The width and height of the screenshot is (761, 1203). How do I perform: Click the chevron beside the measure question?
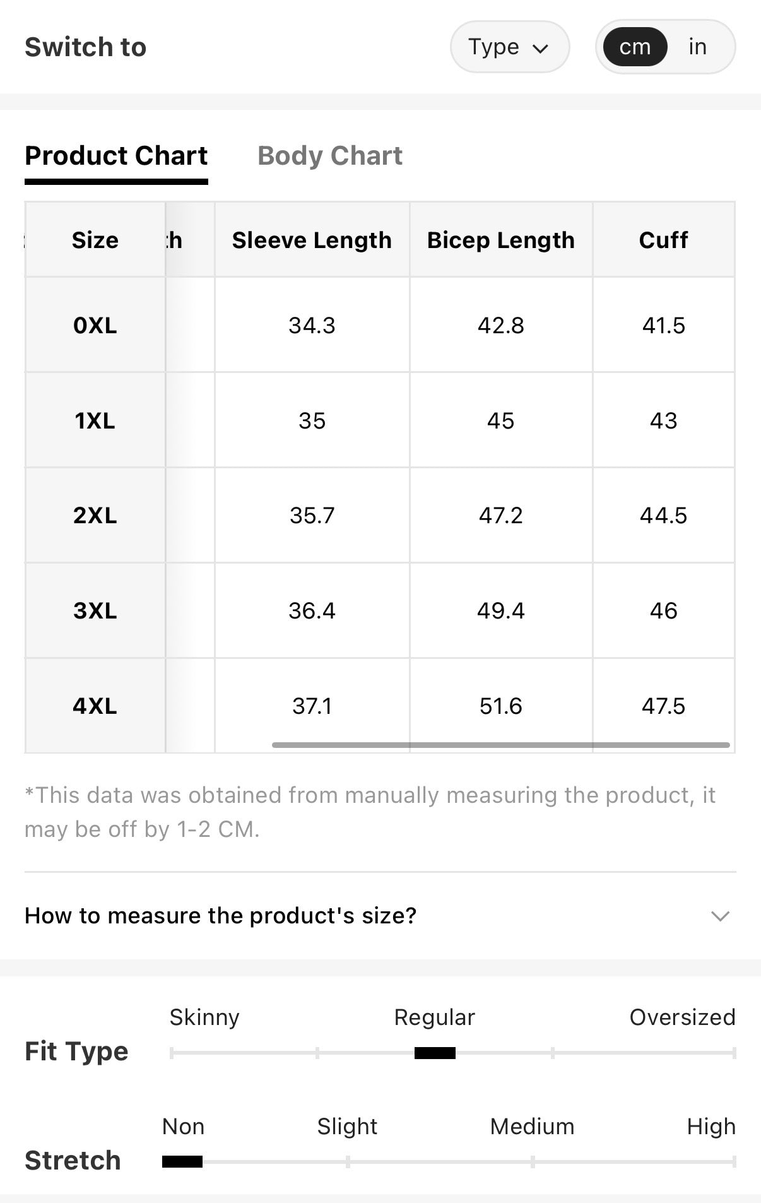(720, 916)
